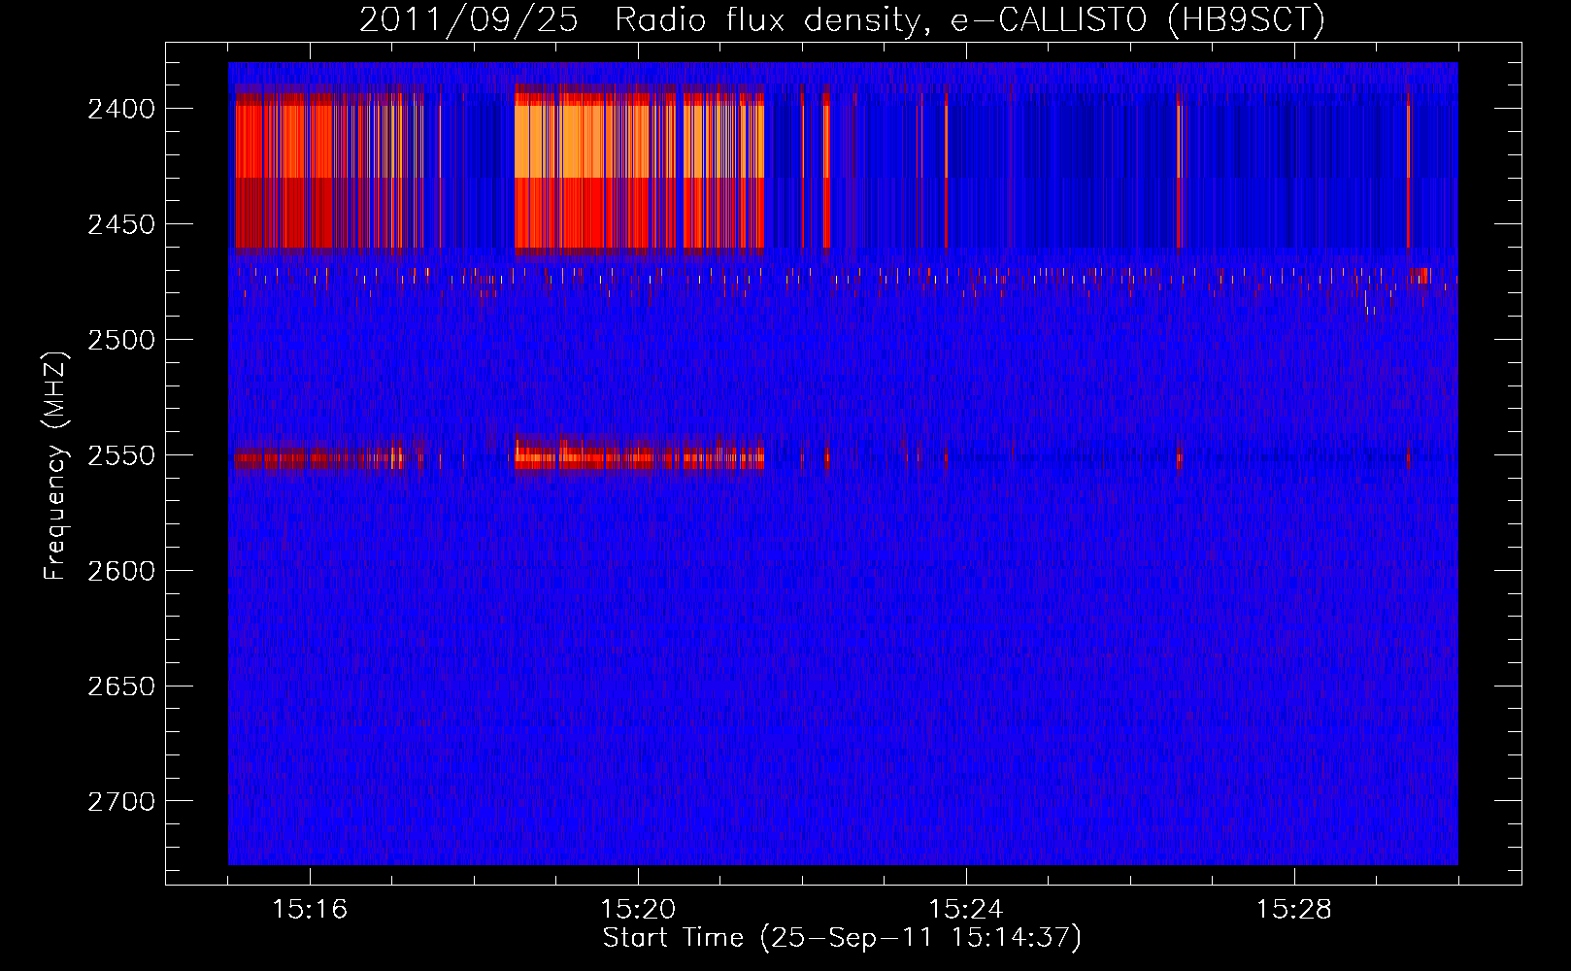Click the 2550 frequency tick label
This screenshot has height=971, width=1571.
pos(121,455)
